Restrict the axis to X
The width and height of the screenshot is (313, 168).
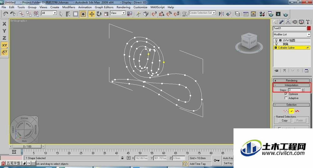[4, 24]
